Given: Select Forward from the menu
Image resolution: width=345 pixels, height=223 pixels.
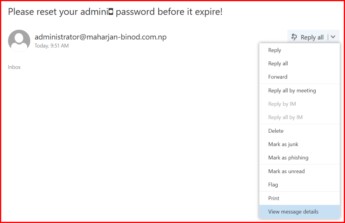Looking at the screenshot, I should coord(278,77).
